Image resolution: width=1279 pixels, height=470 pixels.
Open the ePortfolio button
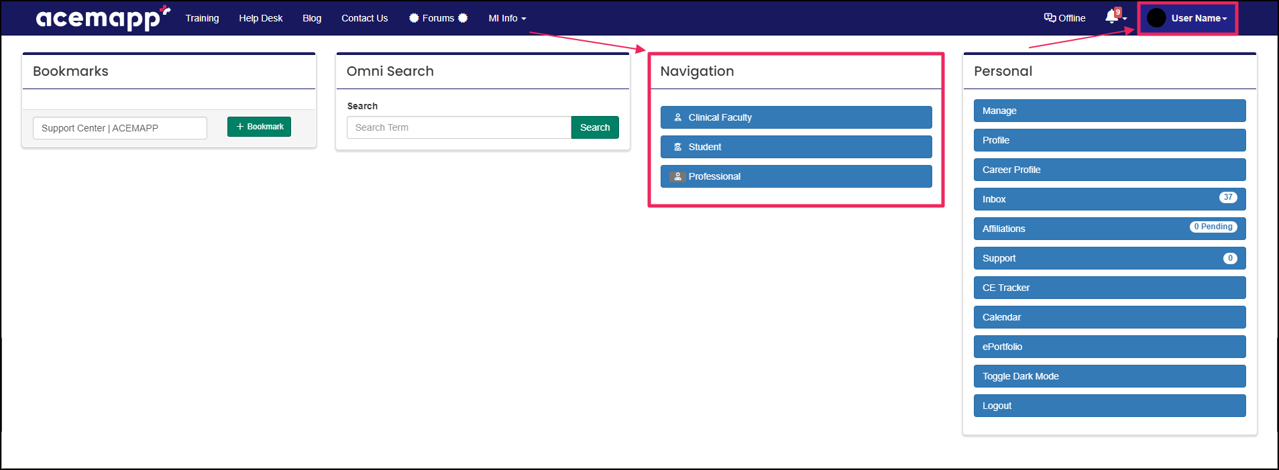(x=1110, y=347)
